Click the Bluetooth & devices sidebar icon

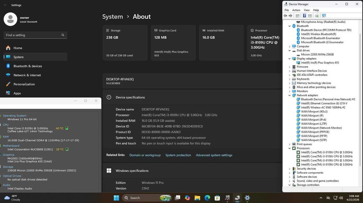pos(8,66)
